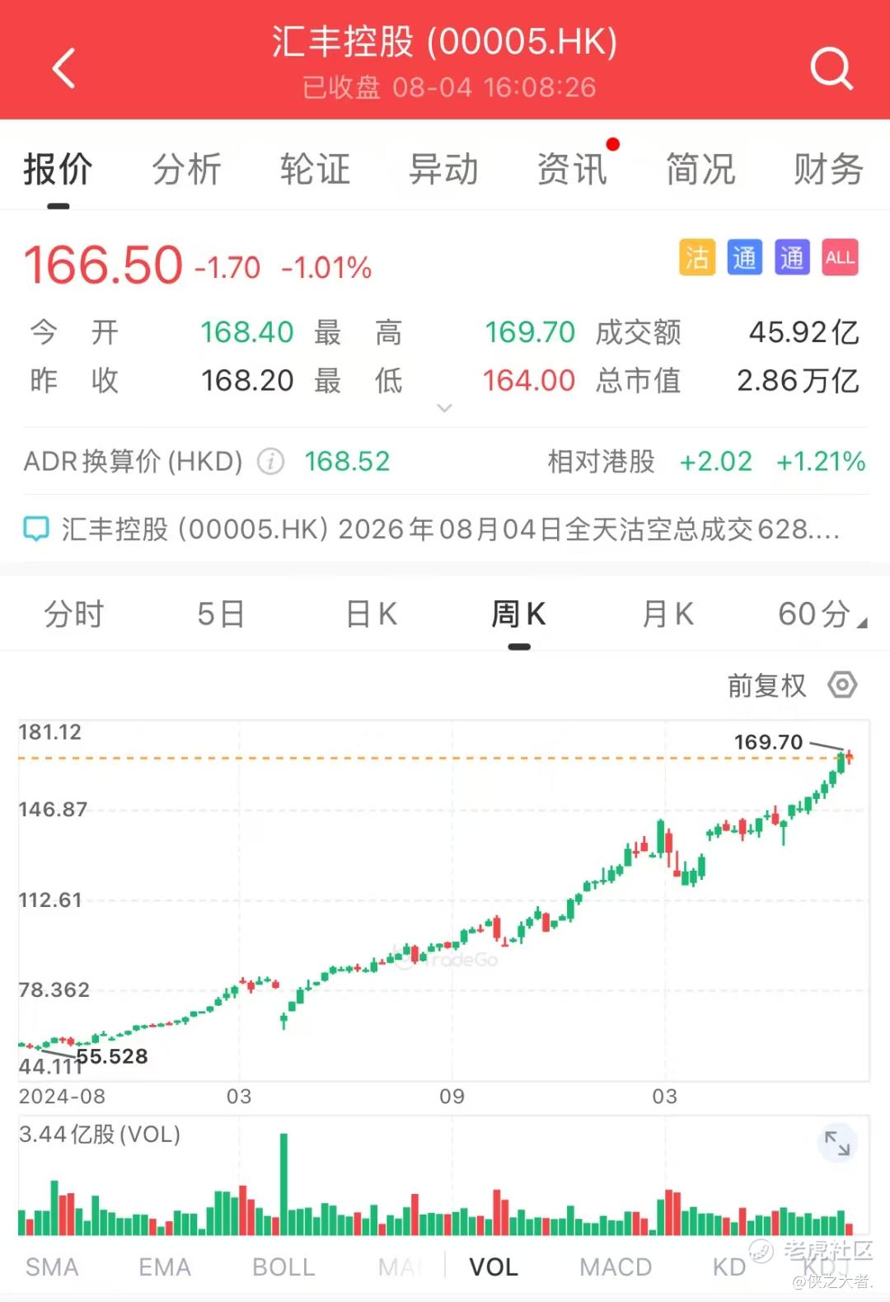The image size is (890, 1302).
Task: Tap the back arrow in header
Action: pos(63,68)
